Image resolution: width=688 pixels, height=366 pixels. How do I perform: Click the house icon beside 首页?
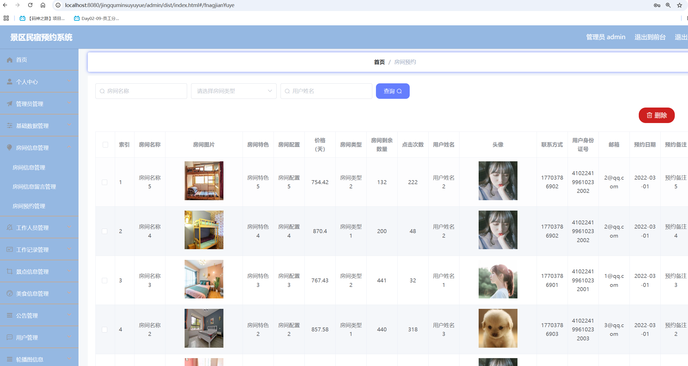coord(10,60)
